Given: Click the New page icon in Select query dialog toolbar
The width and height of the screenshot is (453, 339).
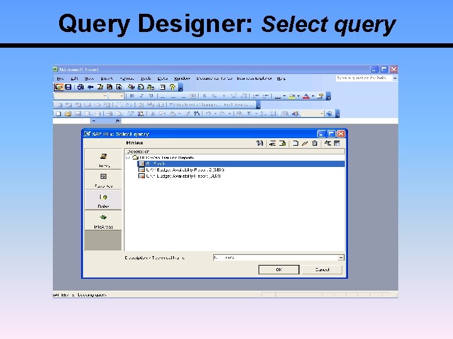Looking at the screenshot, I should (x=295, y=143).
